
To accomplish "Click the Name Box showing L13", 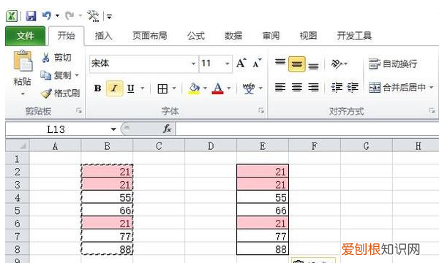I will pos(56,129).
